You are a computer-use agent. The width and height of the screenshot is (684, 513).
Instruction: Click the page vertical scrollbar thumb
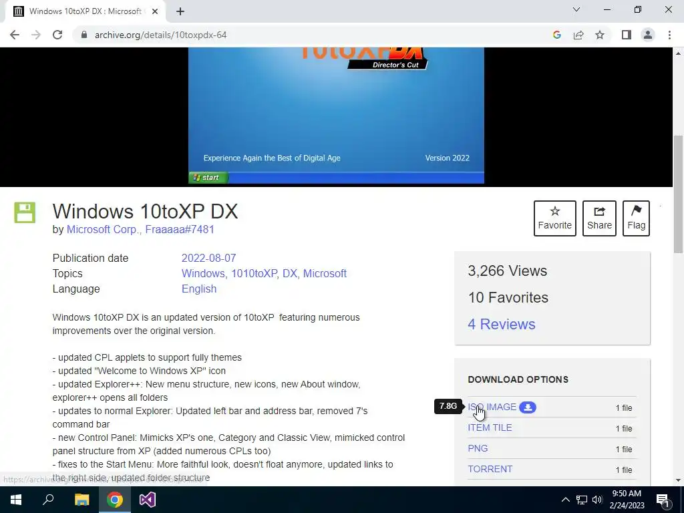click(679, 194)
